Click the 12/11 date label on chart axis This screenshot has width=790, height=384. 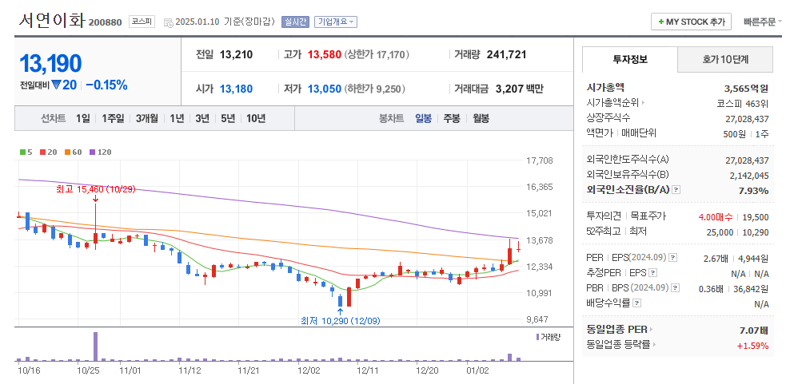367,370
